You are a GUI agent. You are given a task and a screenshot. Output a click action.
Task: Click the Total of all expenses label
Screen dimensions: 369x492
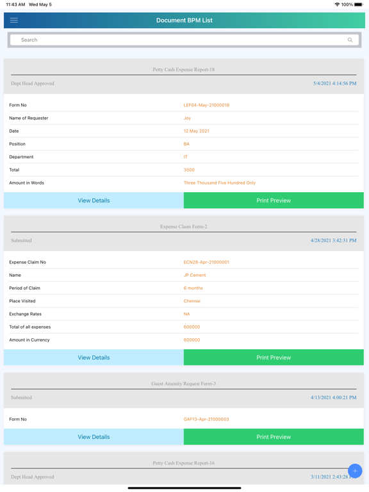[30, 327]
